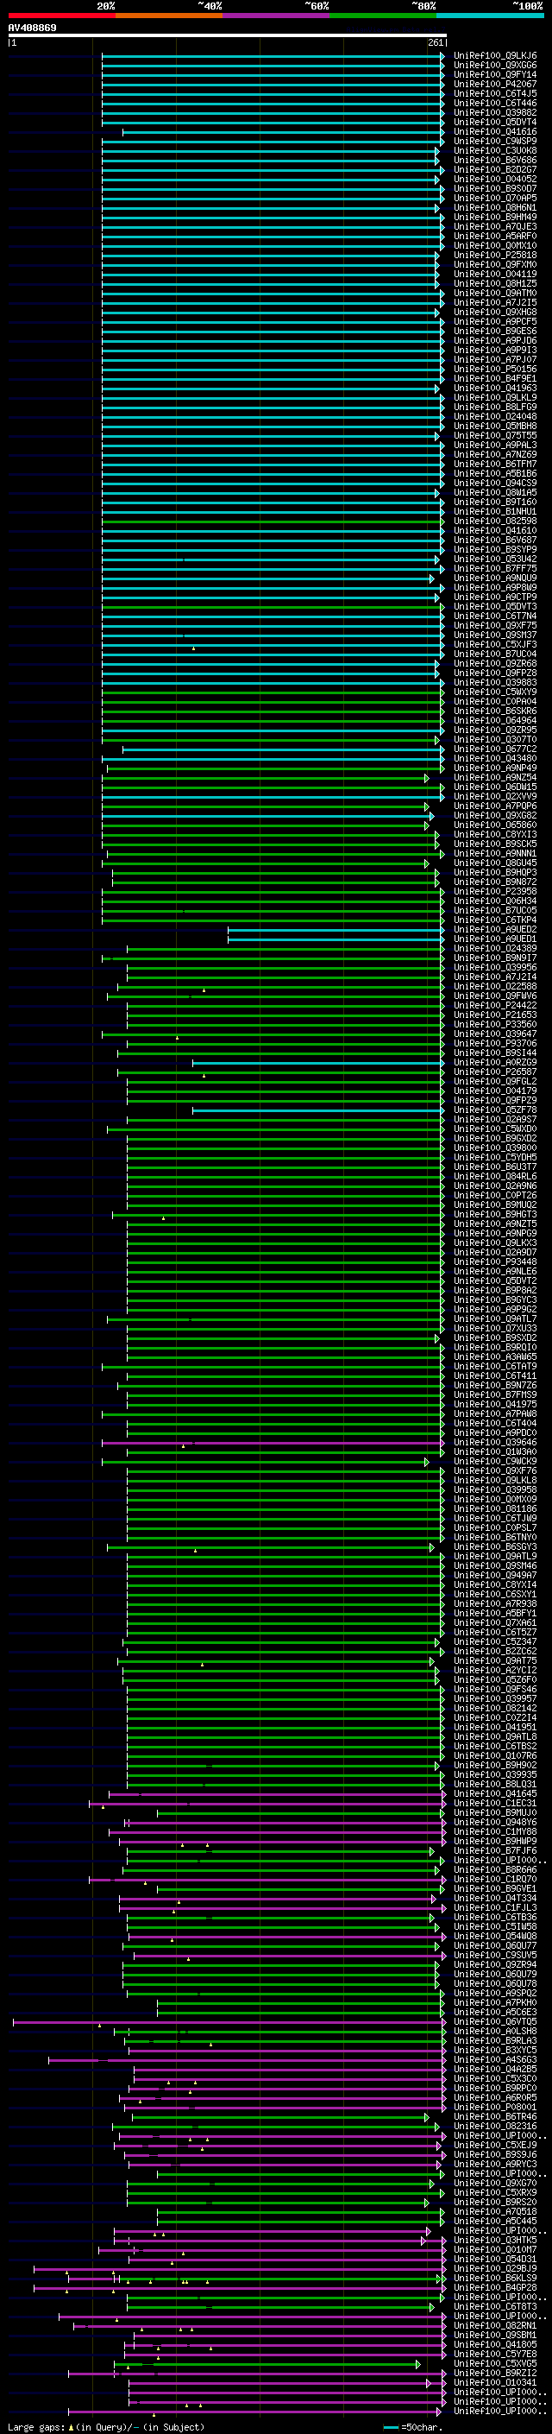Select the UniRef100_O24389 label
This screenshot has height=2434, width=552.
pyautogui.click(x=495, y=949)
